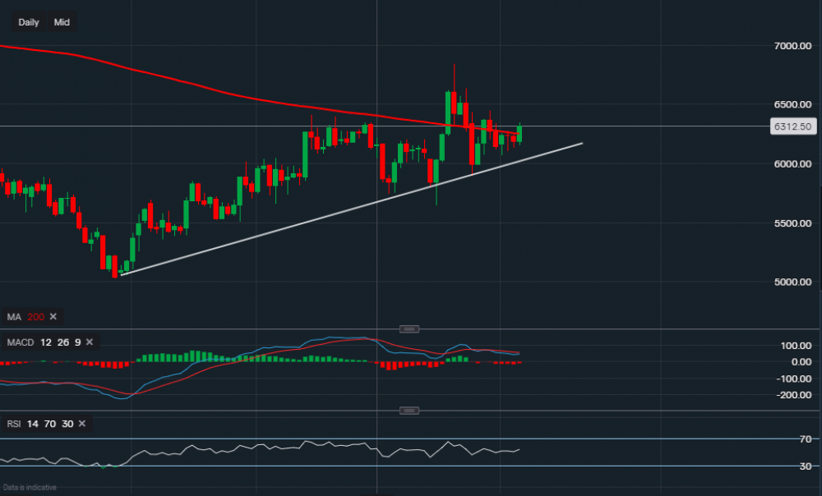Remove the MA 200 indicator with its X

pyautogui.click(x=54, y=317)
